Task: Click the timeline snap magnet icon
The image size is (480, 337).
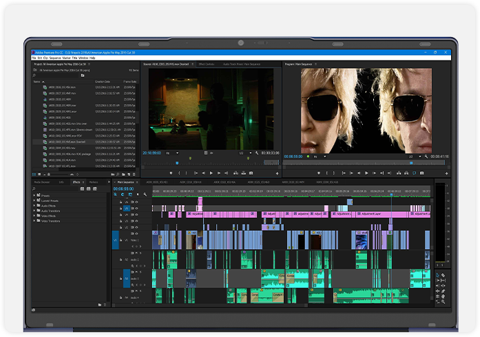Action: pos(123,195)
